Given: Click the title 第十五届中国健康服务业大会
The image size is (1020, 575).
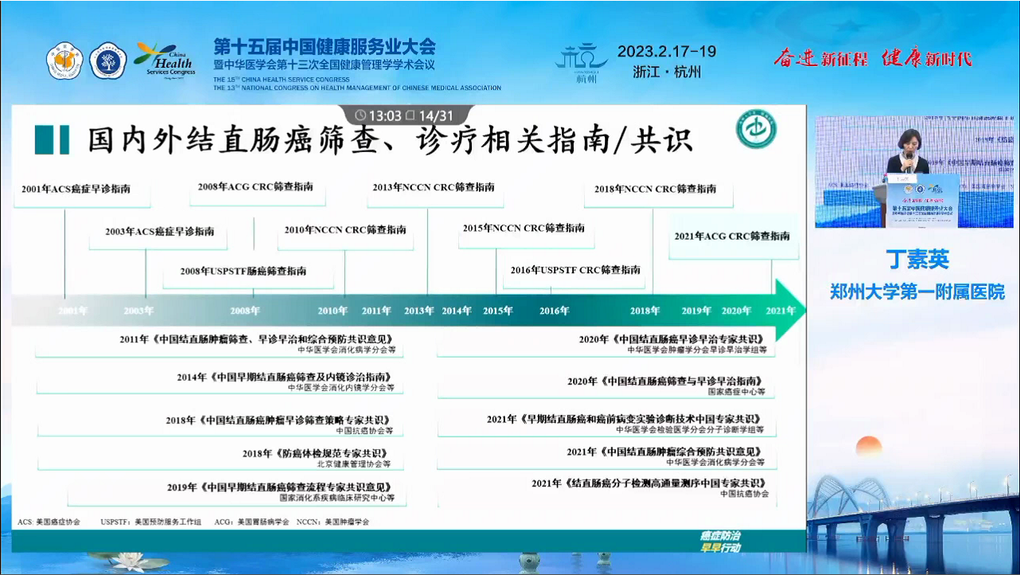Looking at the screenshot, I should pyautogui.click(x=324, y=46).
